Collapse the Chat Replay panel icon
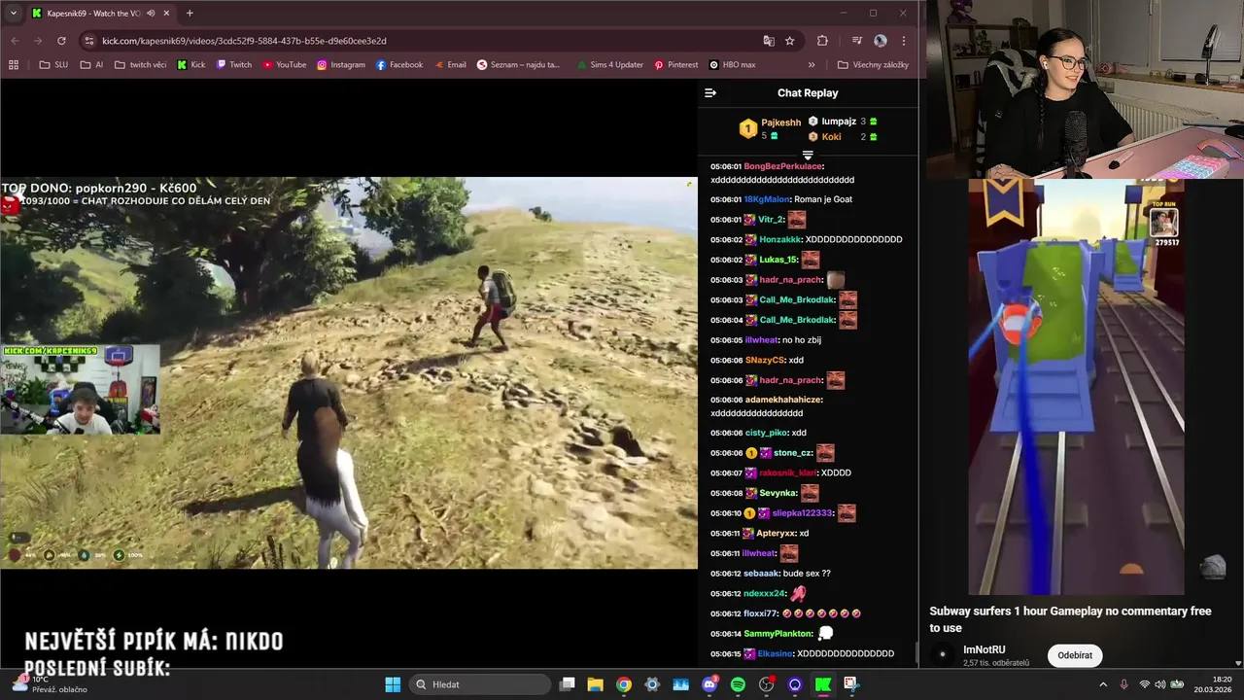The height and width of the screenshot is (700, 1244). click(x=710, y=93)
